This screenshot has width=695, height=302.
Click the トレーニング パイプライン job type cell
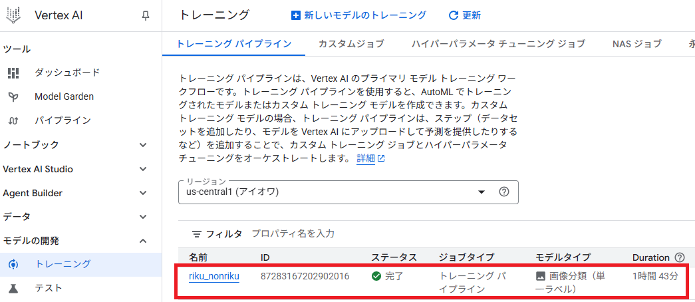tap(473, 283)
